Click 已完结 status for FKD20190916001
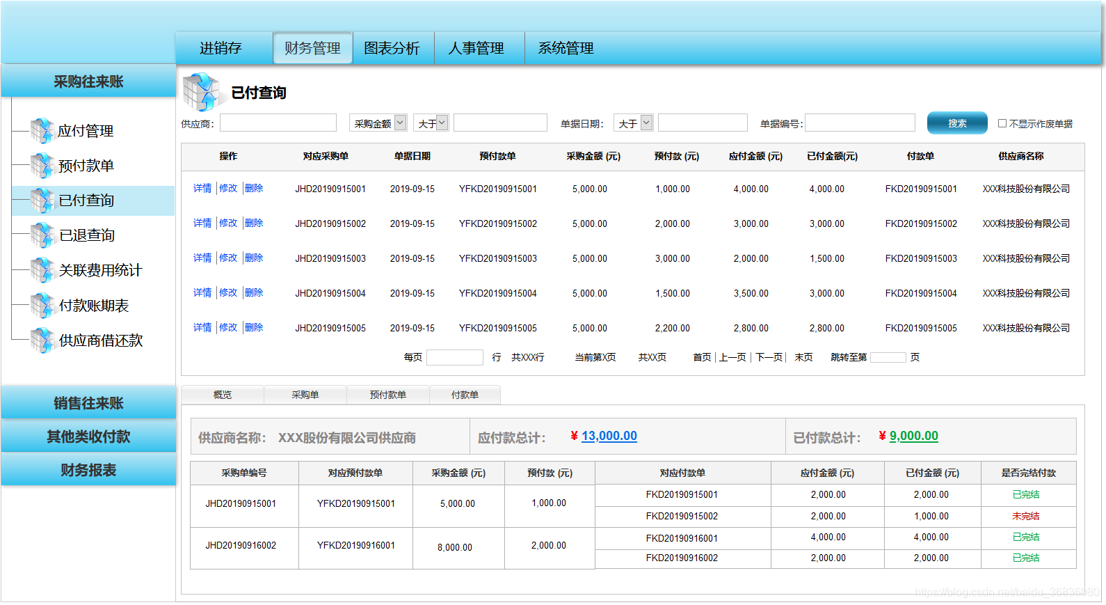The height and width of the screenshot is (605, 1106). (x=1026, y=537)
